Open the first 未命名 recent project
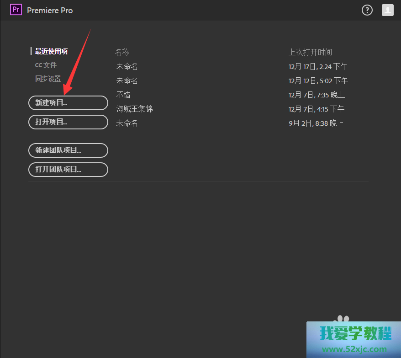Screen dimensions: 401x358 coord(127,66)
